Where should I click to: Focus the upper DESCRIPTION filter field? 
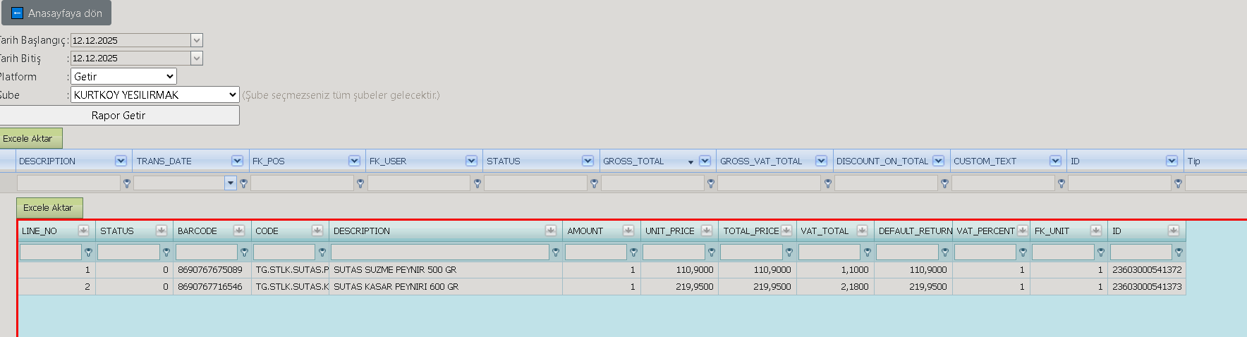coord(68,183)
